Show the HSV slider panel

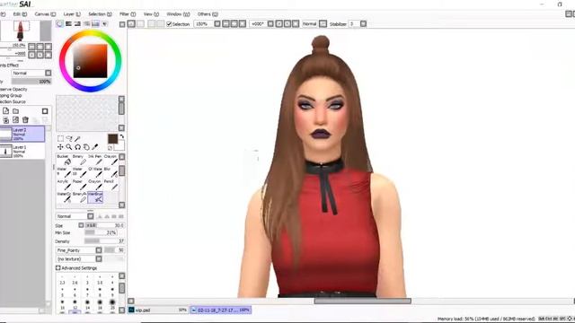click(77, 24)
